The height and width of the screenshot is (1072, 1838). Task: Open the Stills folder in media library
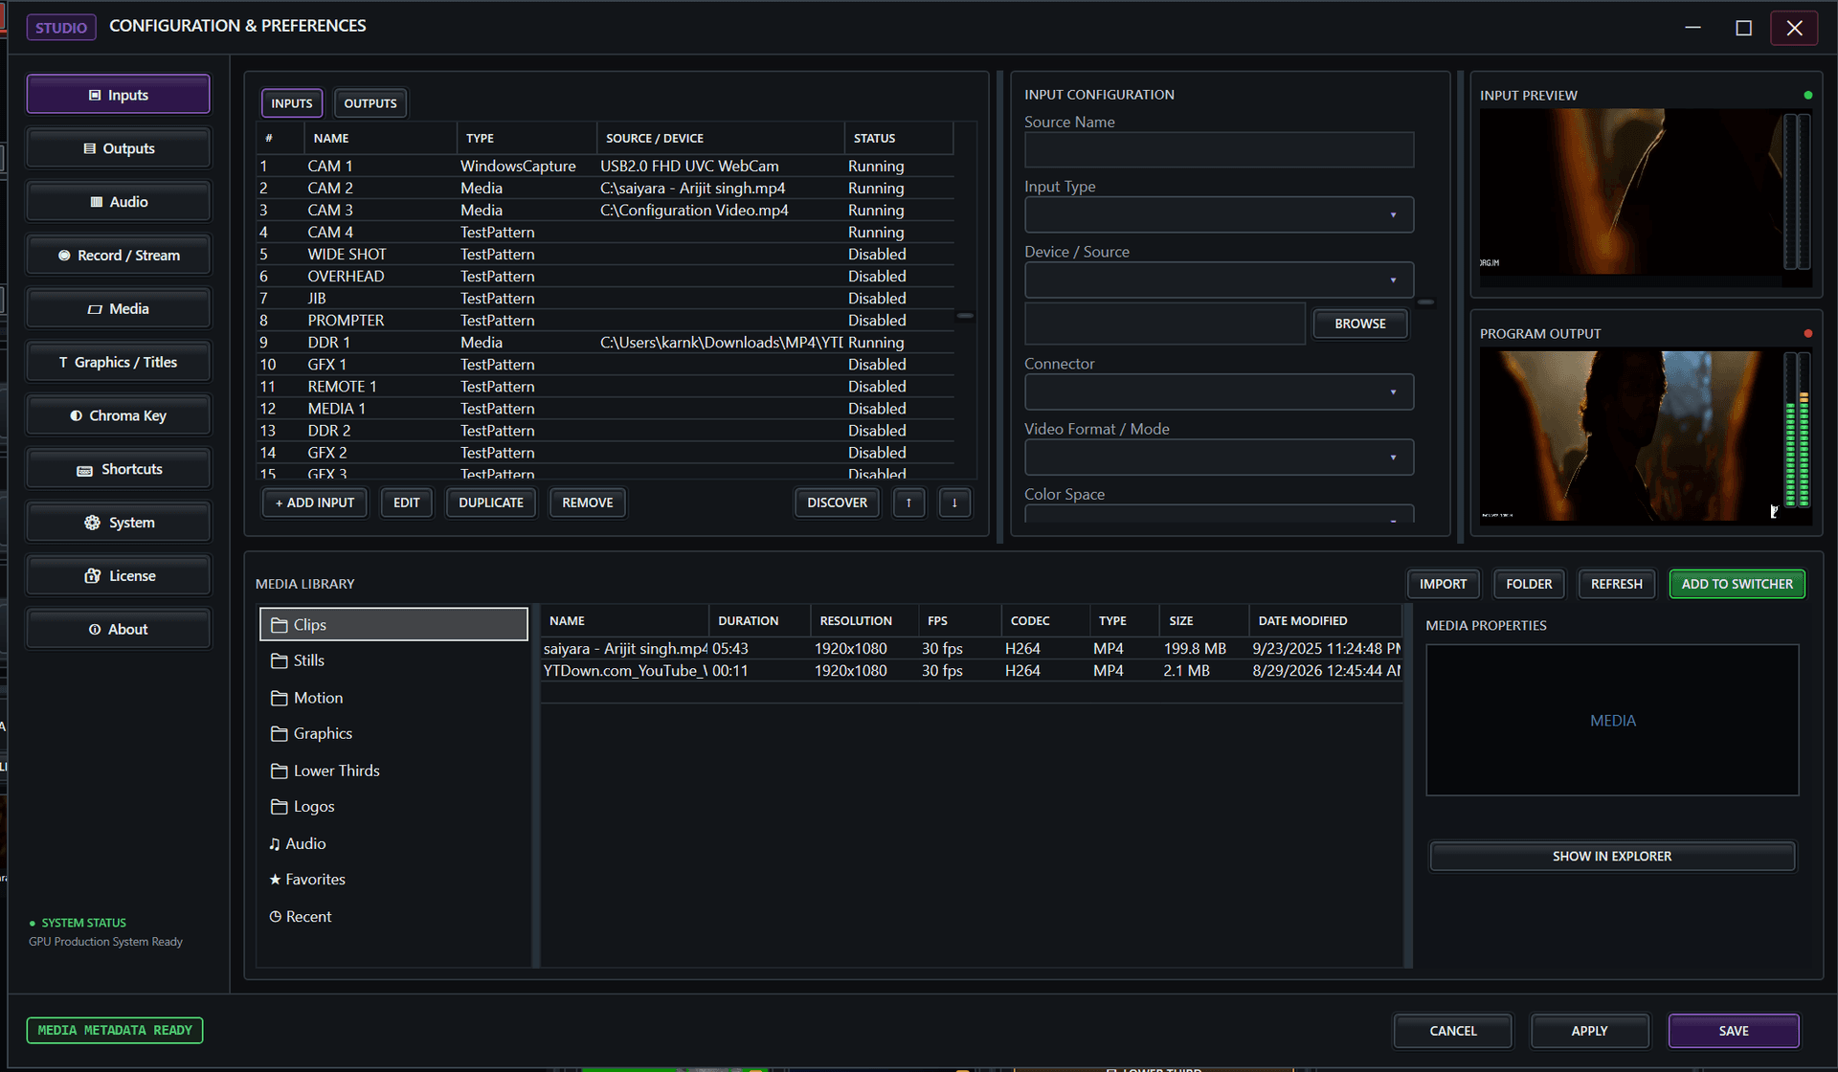tap(393, 660)
